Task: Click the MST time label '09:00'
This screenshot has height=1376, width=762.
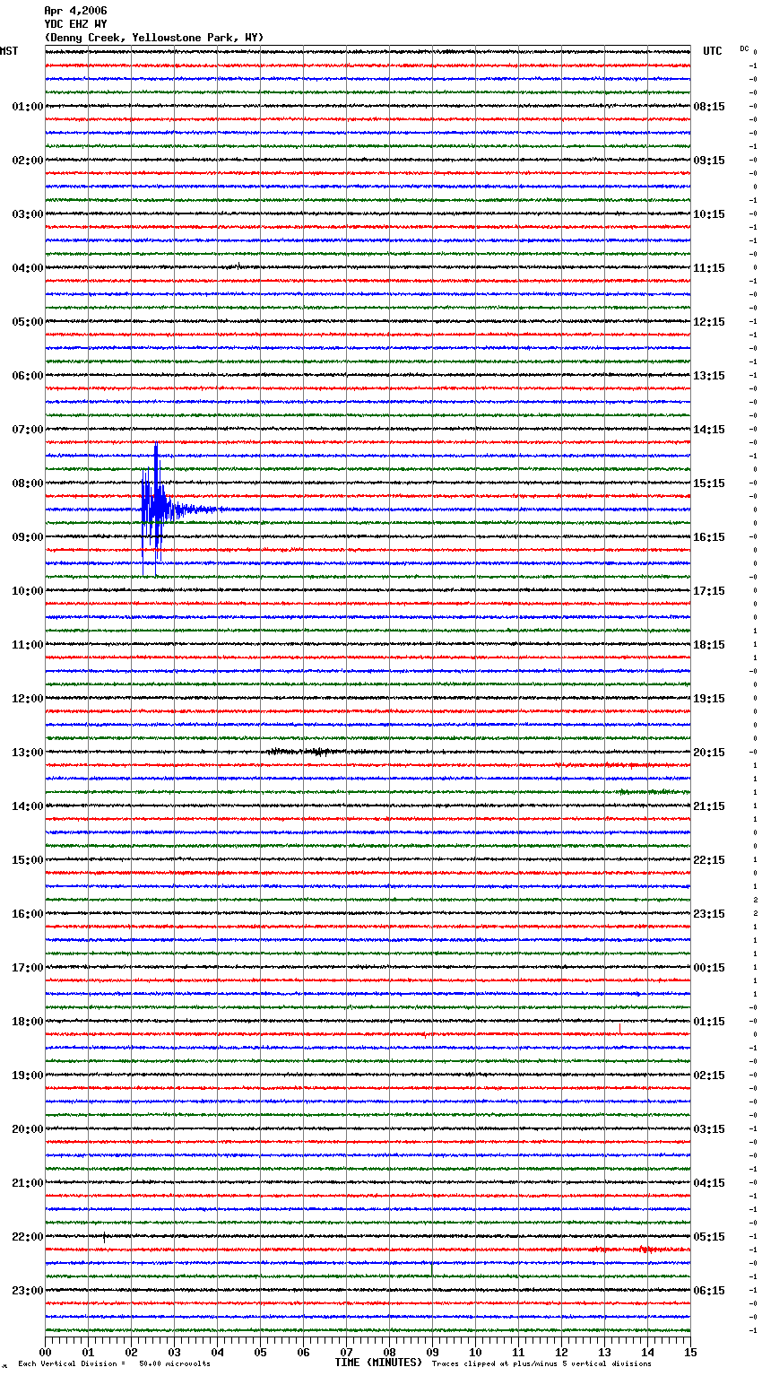Action: [28, 537]
